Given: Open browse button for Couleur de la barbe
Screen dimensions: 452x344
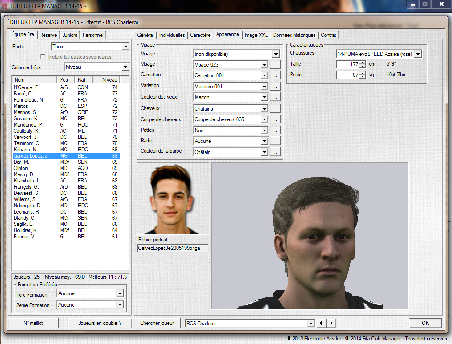Looking at the screenshot, I should (x=275, y=152).
